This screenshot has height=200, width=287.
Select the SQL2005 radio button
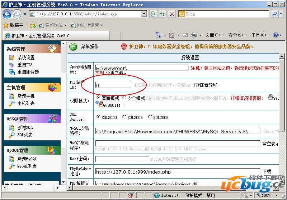124,117
